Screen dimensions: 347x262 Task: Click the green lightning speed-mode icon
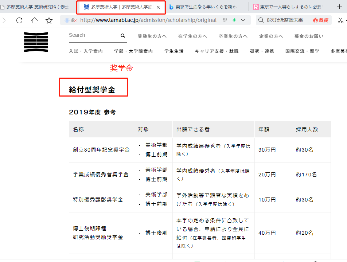[x=234, y=20]
